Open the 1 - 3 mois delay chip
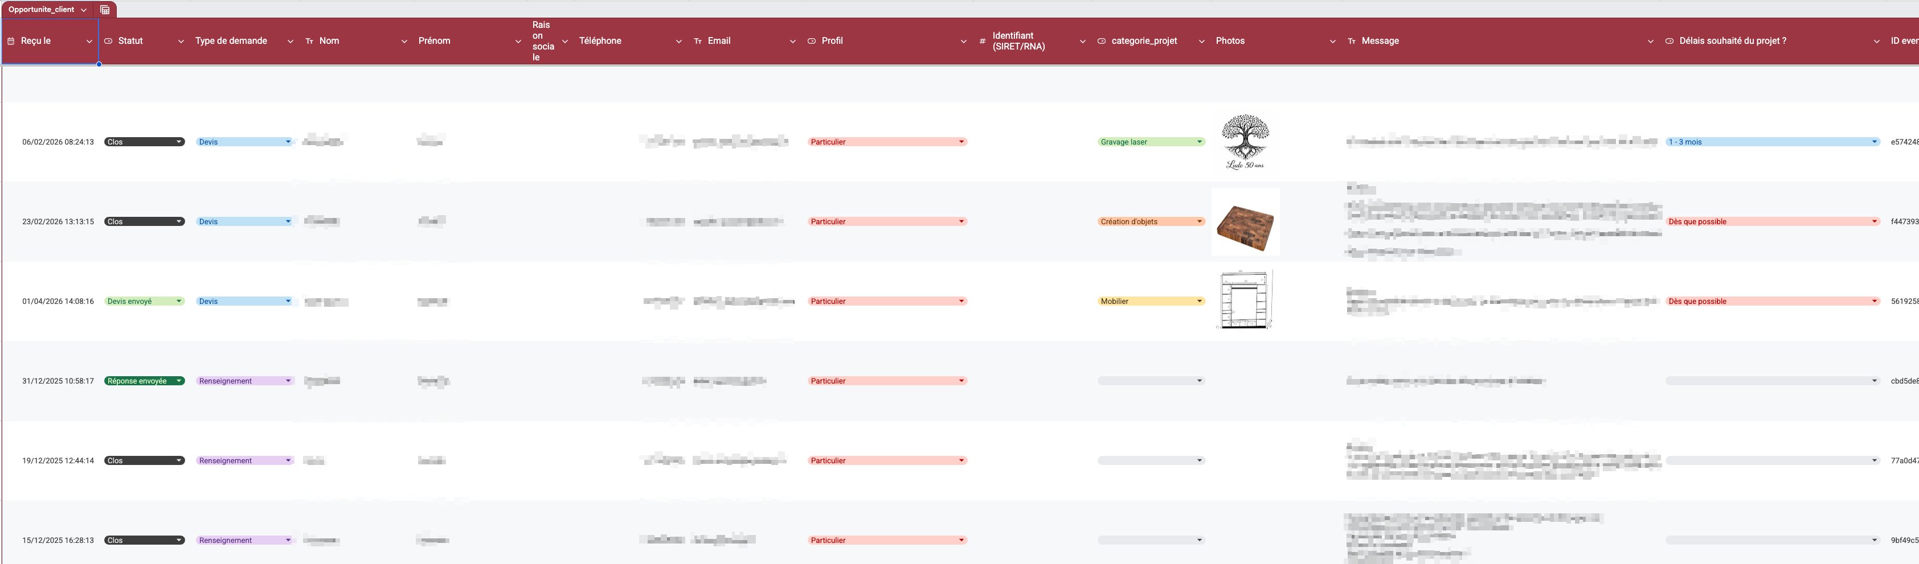This screenshot has height=564, width=1919. 1773,142
